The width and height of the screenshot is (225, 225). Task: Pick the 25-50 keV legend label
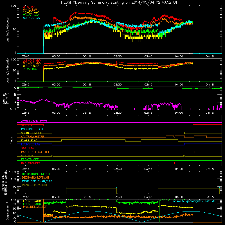31,15
